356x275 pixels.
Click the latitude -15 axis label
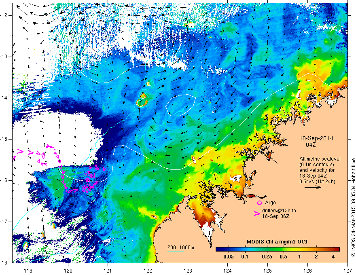4,139
